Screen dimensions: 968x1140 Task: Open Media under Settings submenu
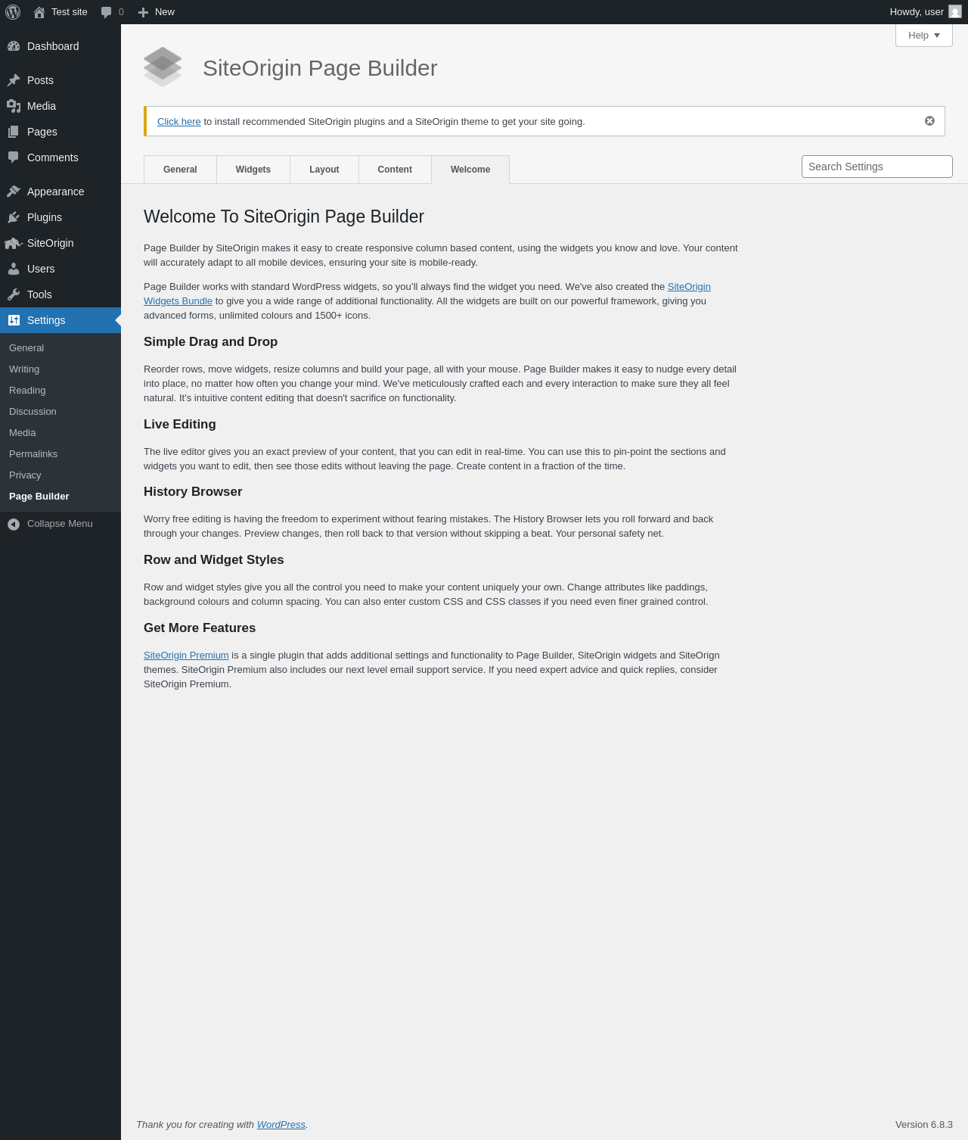click(23, 433)
